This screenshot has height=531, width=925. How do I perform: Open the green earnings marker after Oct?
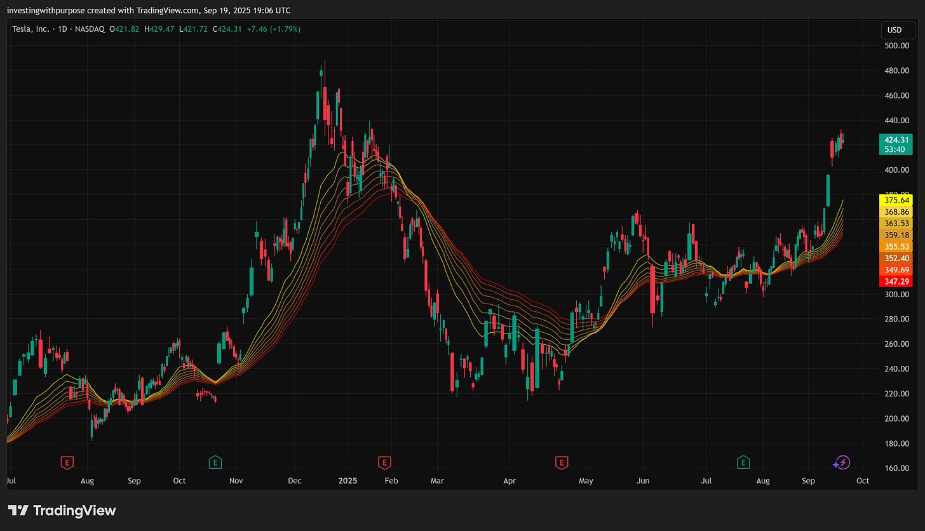pos(216,462)
